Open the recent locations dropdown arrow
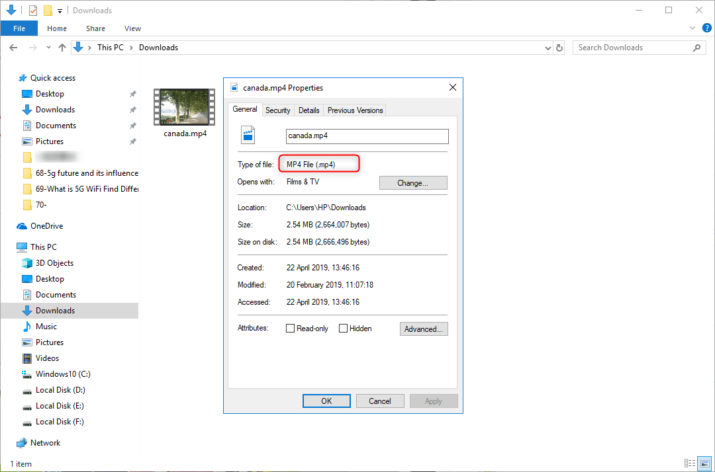 pyautogui.click(x=48, y=48)
